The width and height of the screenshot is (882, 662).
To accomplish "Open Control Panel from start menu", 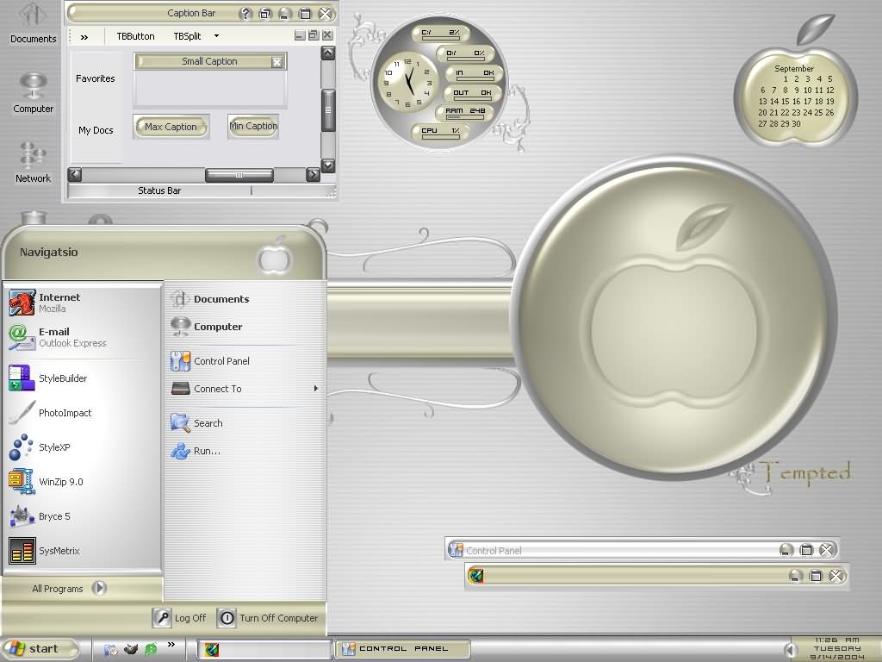I will tap(245, 361).
